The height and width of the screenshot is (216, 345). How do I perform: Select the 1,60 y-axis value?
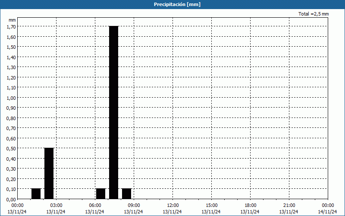(11, 37)
